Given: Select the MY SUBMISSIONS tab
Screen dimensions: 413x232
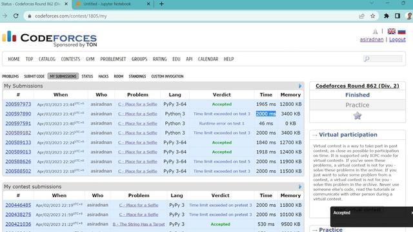Looking at the screenshot, I should tap(63, 76).
